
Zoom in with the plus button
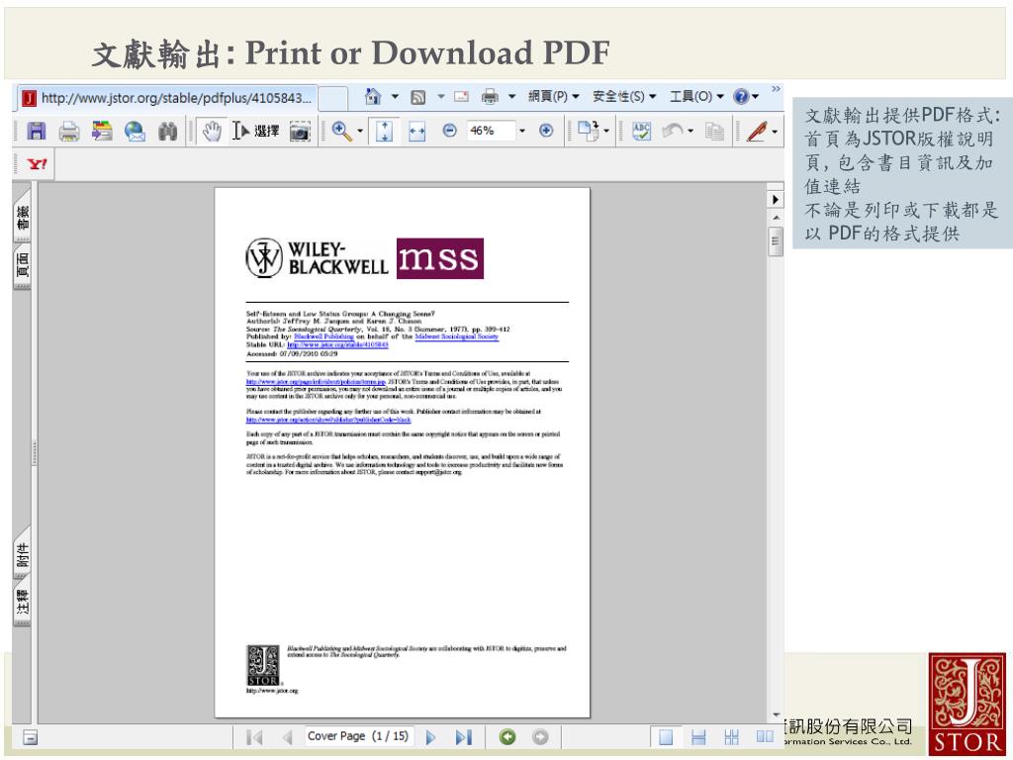(x=546, y=132)
